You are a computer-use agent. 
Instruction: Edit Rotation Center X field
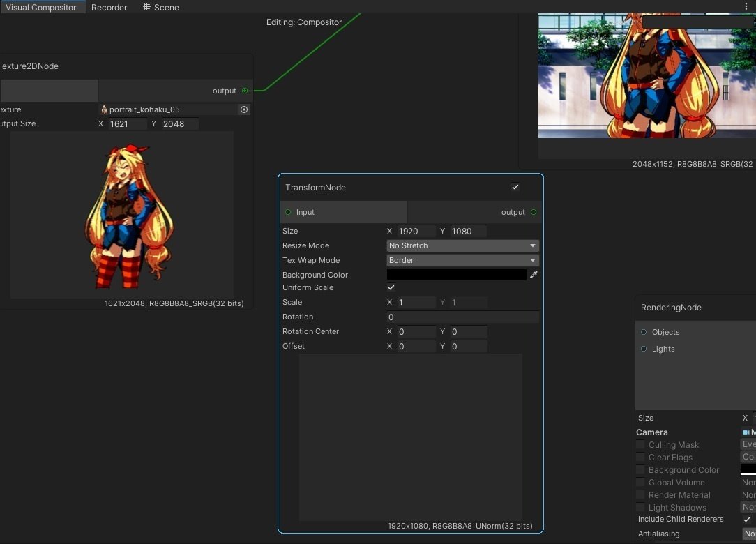pyautogui.click(x=416, y=332)
